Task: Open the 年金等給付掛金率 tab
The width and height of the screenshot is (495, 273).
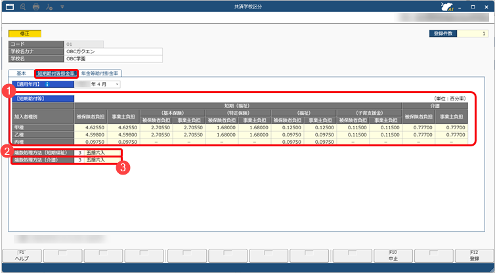Action: coord(100,73)
